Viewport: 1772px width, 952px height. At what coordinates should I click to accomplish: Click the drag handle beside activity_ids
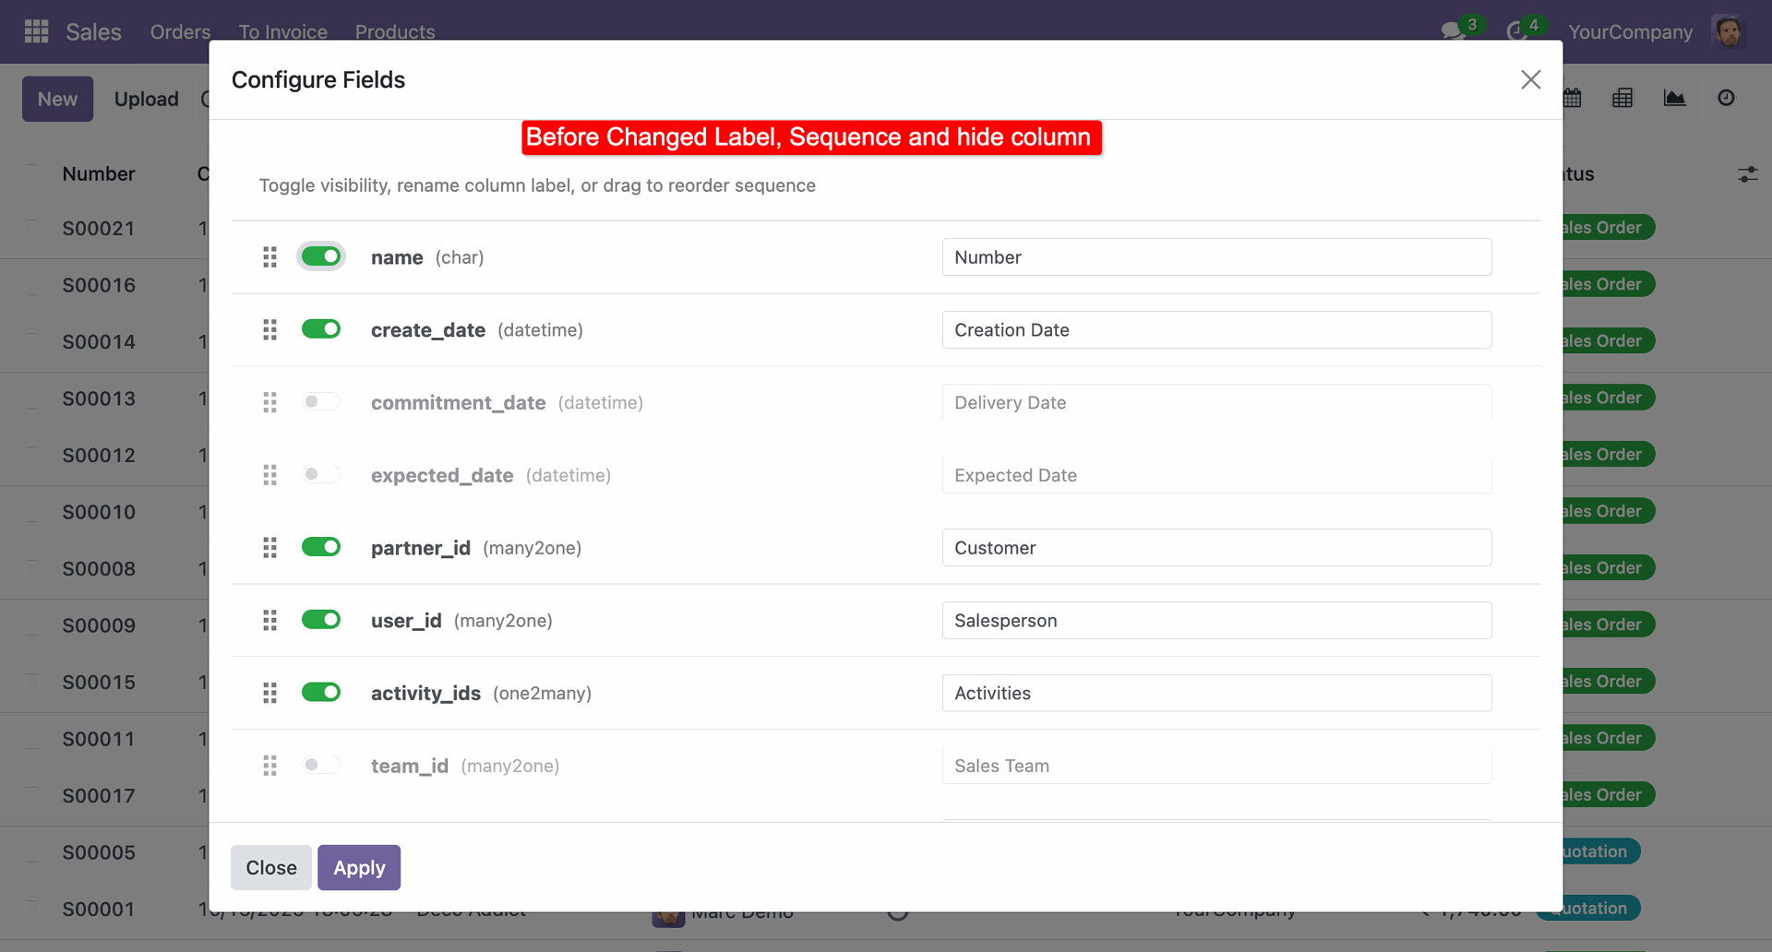269,693
